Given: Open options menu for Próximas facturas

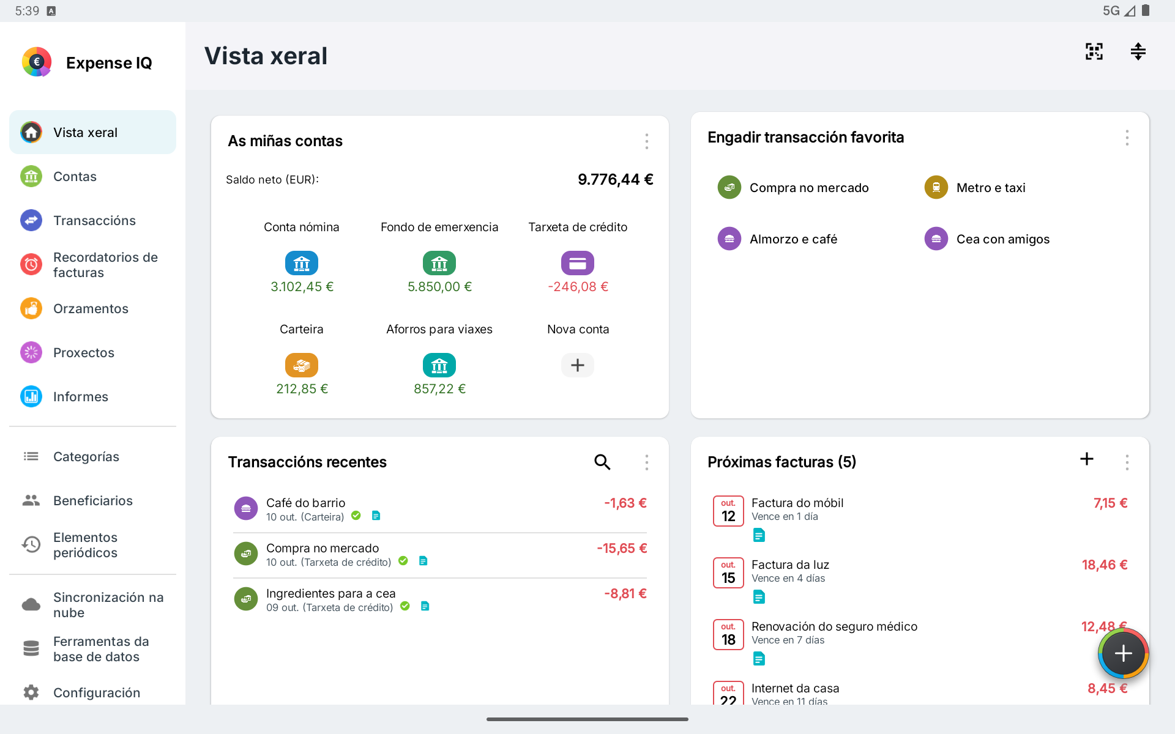Looking at the screenshot, I should (1127, 462).
